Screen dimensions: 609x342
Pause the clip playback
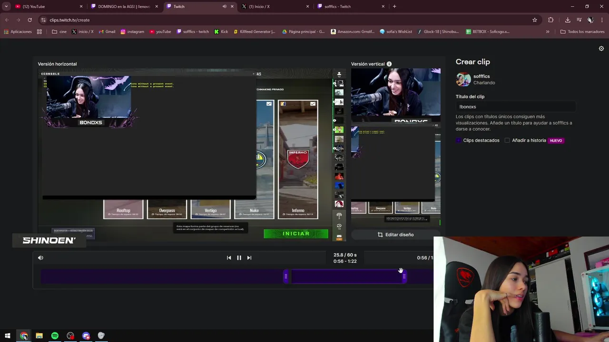click(239, 258)
